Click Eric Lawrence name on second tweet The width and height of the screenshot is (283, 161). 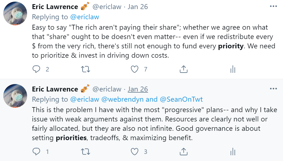(55, 89)
